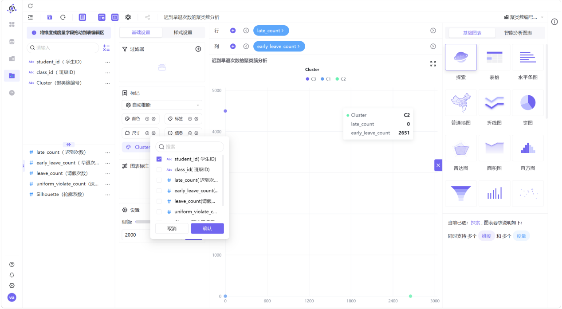Viewport: 562px width, 309px height.
Task: Open notifications bell icon
Action: click(12, 275)
